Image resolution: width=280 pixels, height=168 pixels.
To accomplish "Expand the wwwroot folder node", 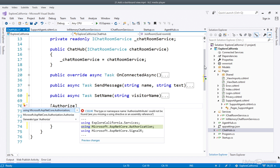I will [214, 64].
